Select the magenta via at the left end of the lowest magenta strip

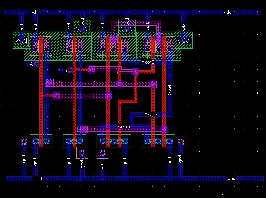[84, 129]
